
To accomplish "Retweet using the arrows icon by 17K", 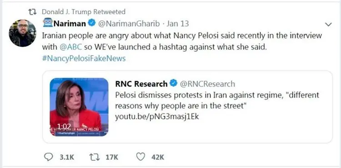I will [x=95, y=157].
